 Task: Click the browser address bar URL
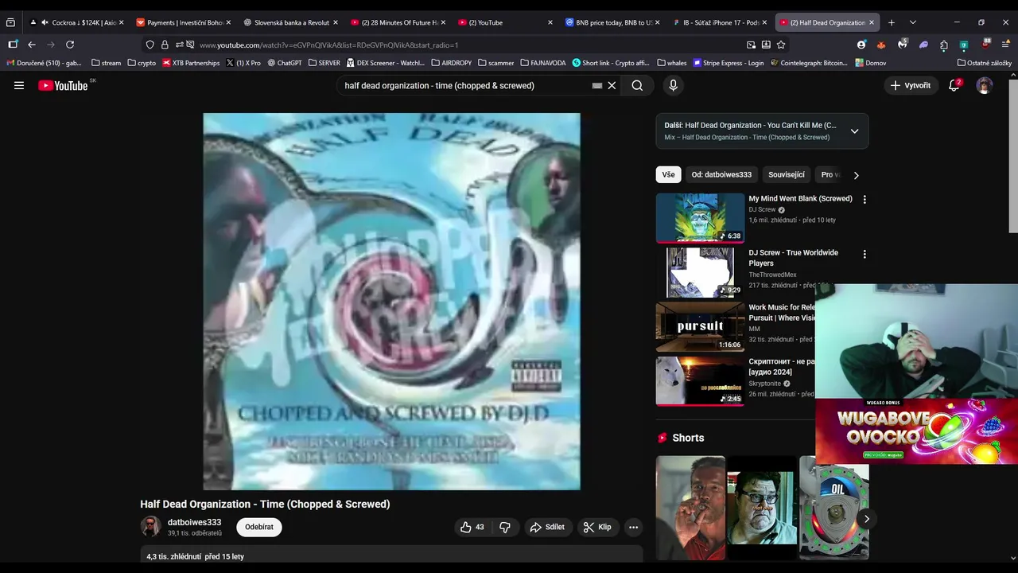click(329, 45)
